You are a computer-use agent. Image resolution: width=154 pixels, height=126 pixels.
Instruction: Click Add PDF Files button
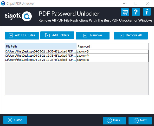[22, 36]
